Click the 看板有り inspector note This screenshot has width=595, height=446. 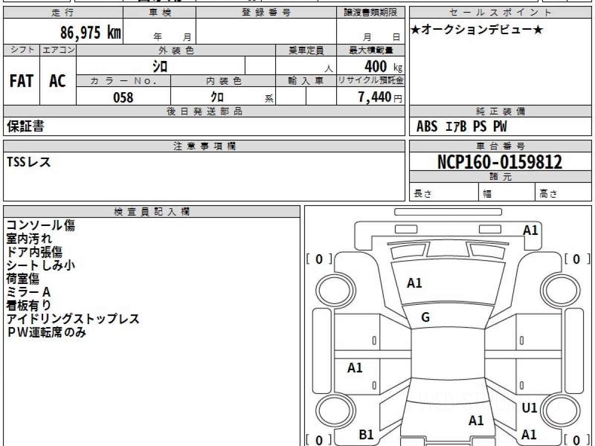coord(28,305)
